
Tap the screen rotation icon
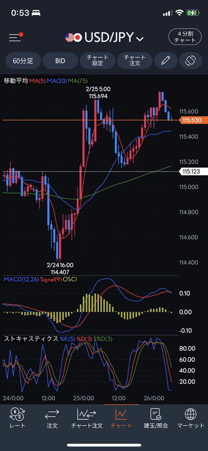(191, 61)
